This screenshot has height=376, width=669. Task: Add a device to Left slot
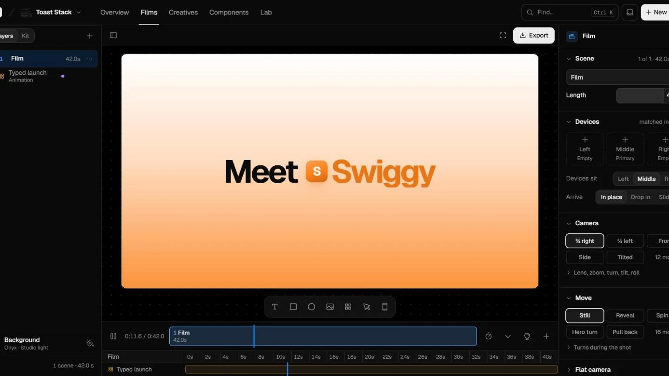coord(585,149)
